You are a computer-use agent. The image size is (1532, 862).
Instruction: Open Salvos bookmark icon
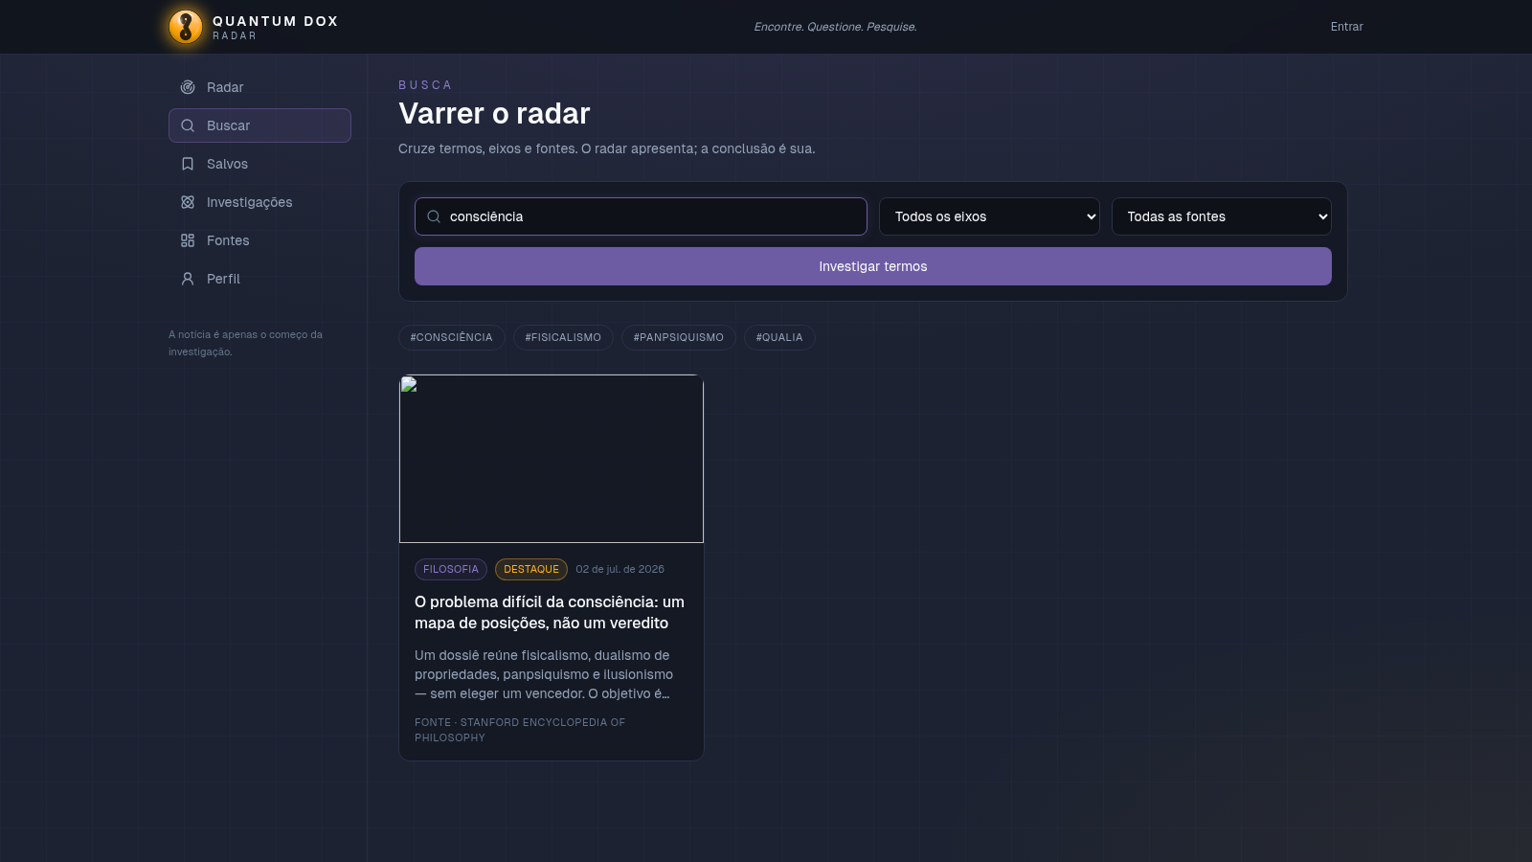click(188, 164)
